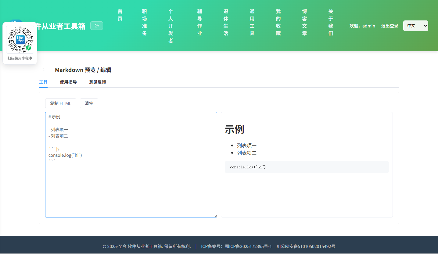Click the 软件从业者工具箱 site title

coord(60,26)
